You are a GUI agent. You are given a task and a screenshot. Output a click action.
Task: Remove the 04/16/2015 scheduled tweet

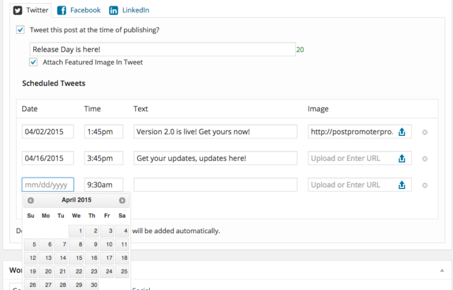[425, 158]
